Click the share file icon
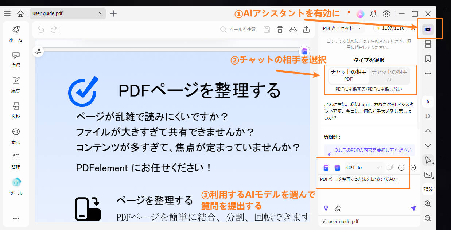Image resolution: width=451 pixels, height=230 pixels. click(x=306, y=30)
